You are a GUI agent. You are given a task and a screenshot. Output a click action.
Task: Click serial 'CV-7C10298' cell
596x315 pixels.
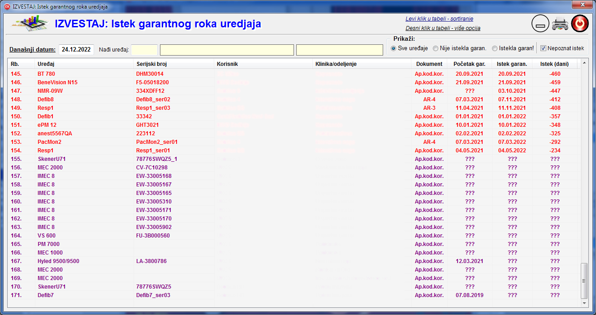click(x=152, y=168)
